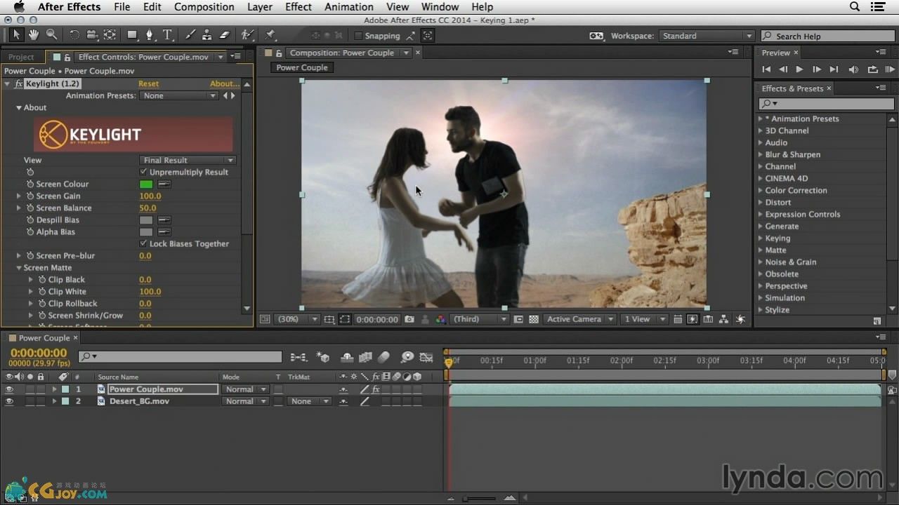Select the Hand tool

click(x=34, y=34)
